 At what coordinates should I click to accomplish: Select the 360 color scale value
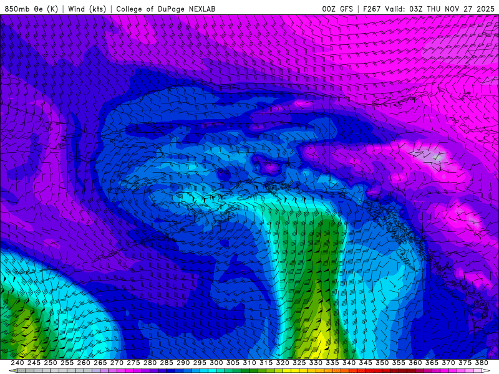415,363
